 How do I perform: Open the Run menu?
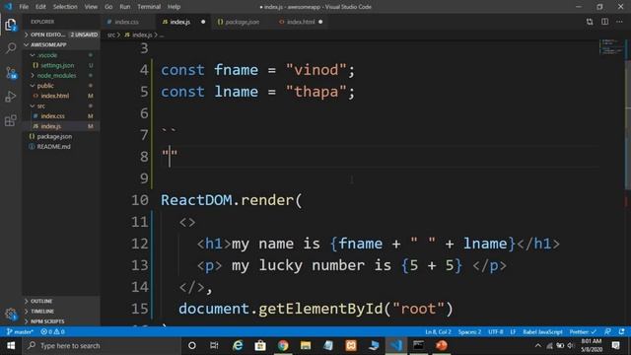click(x=125, y=7)
